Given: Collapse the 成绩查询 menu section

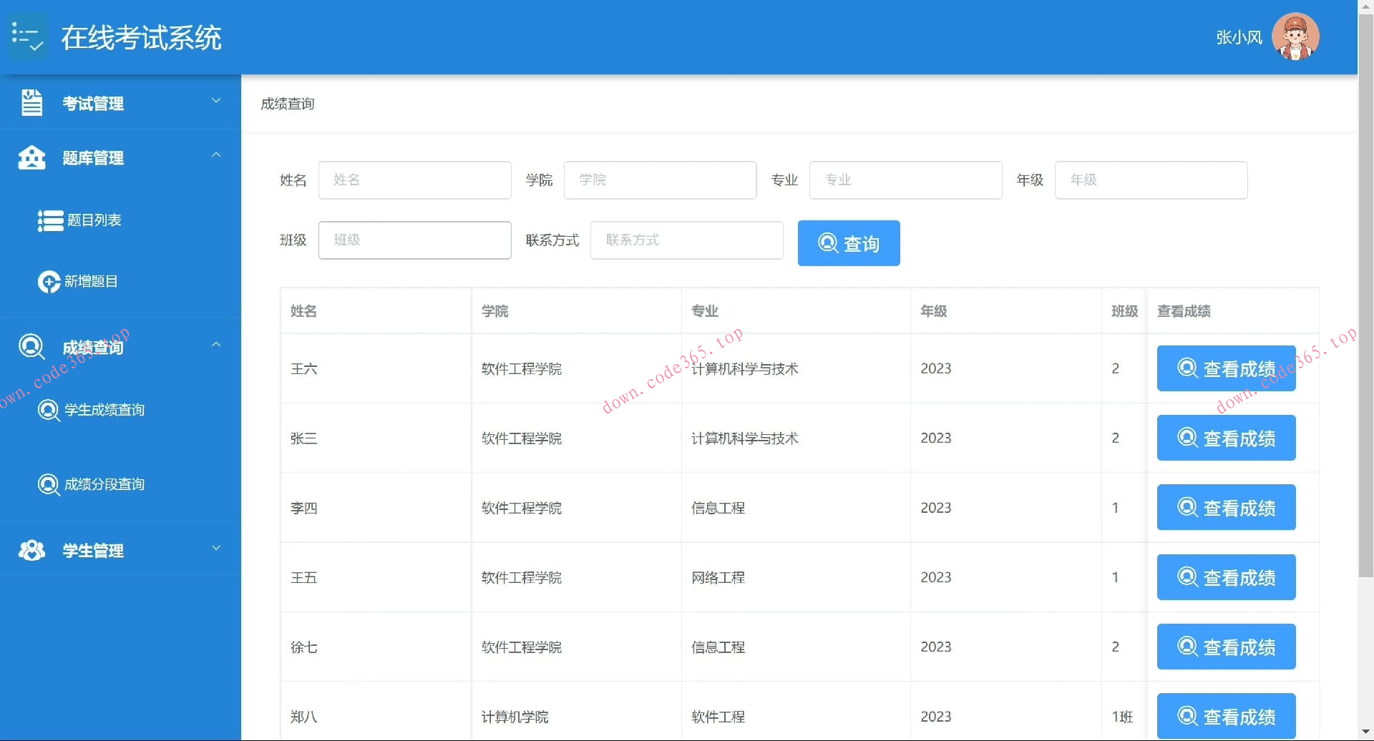Looking at the screenshot, I should coord(216,345).
